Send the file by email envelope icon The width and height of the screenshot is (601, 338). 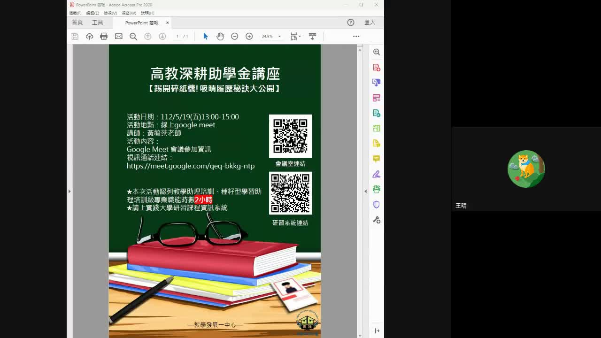pyautogui.click(x=118, y=36)
